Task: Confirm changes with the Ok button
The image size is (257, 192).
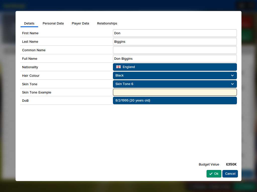Action: click(214, 173)
